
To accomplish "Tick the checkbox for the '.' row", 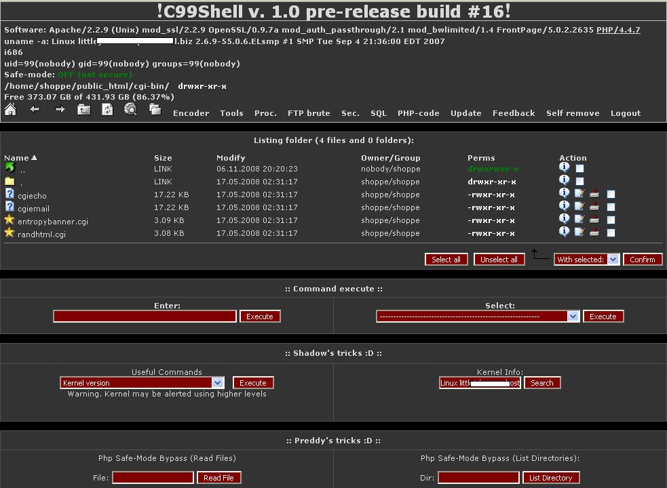I will click(579, 182).
